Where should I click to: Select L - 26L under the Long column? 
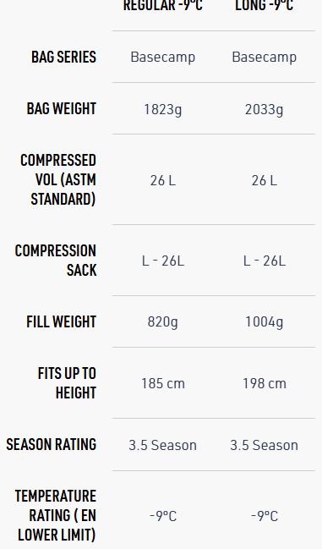(x=265, y=261)
